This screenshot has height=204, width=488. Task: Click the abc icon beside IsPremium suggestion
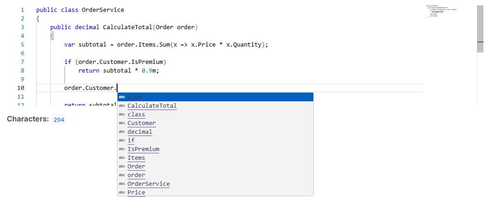click(122, 149)
